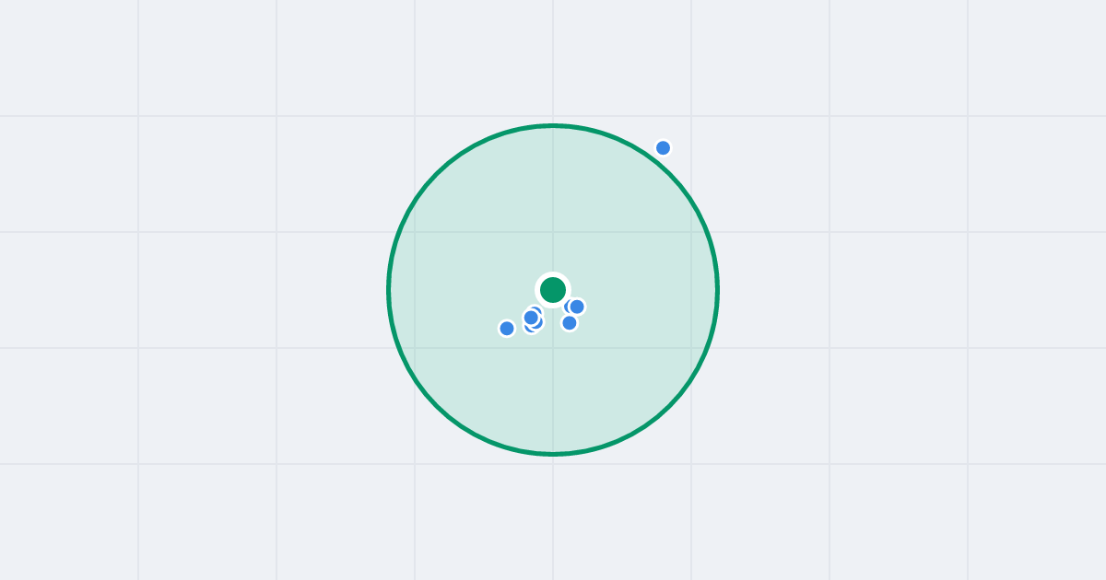
Task: Click the shaded area above the green marker
Action: coord(553,203)
